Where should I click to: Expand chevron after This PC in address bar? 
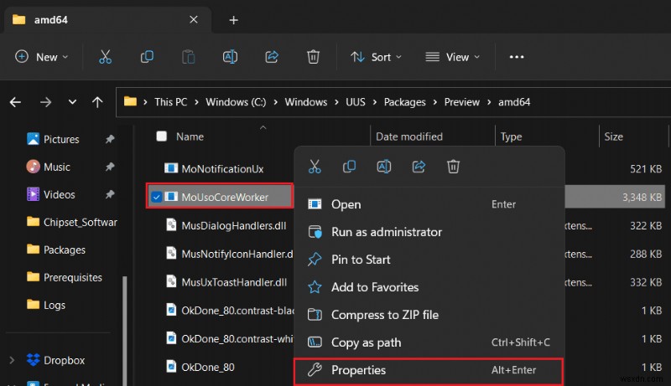coord(196,102)
